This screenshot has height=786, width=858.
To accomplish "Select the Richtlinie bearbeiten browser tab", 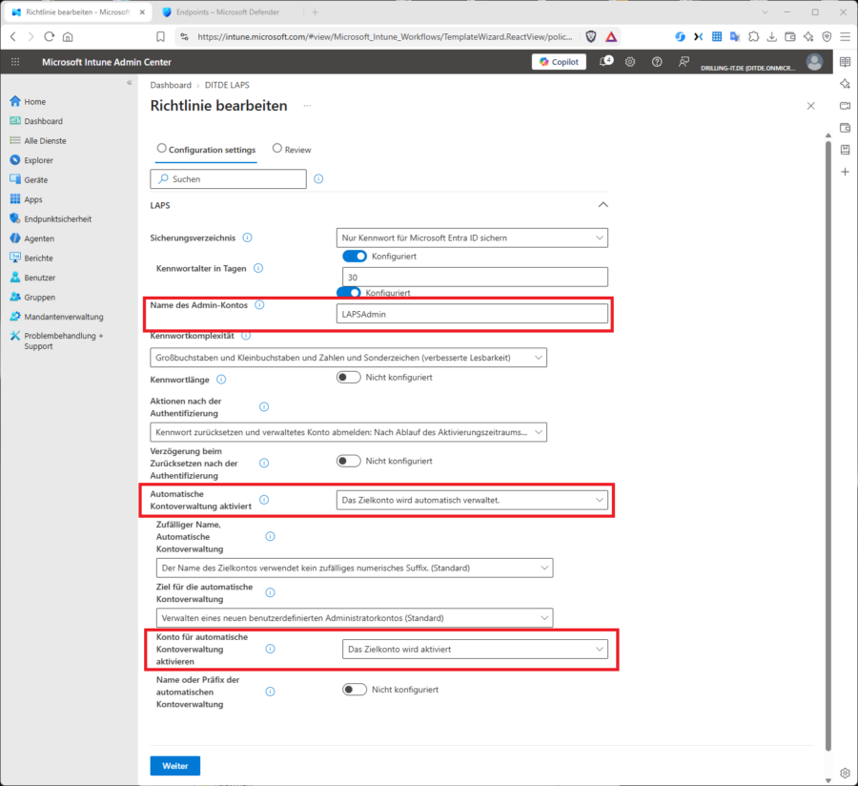I will tap(78, 12).
